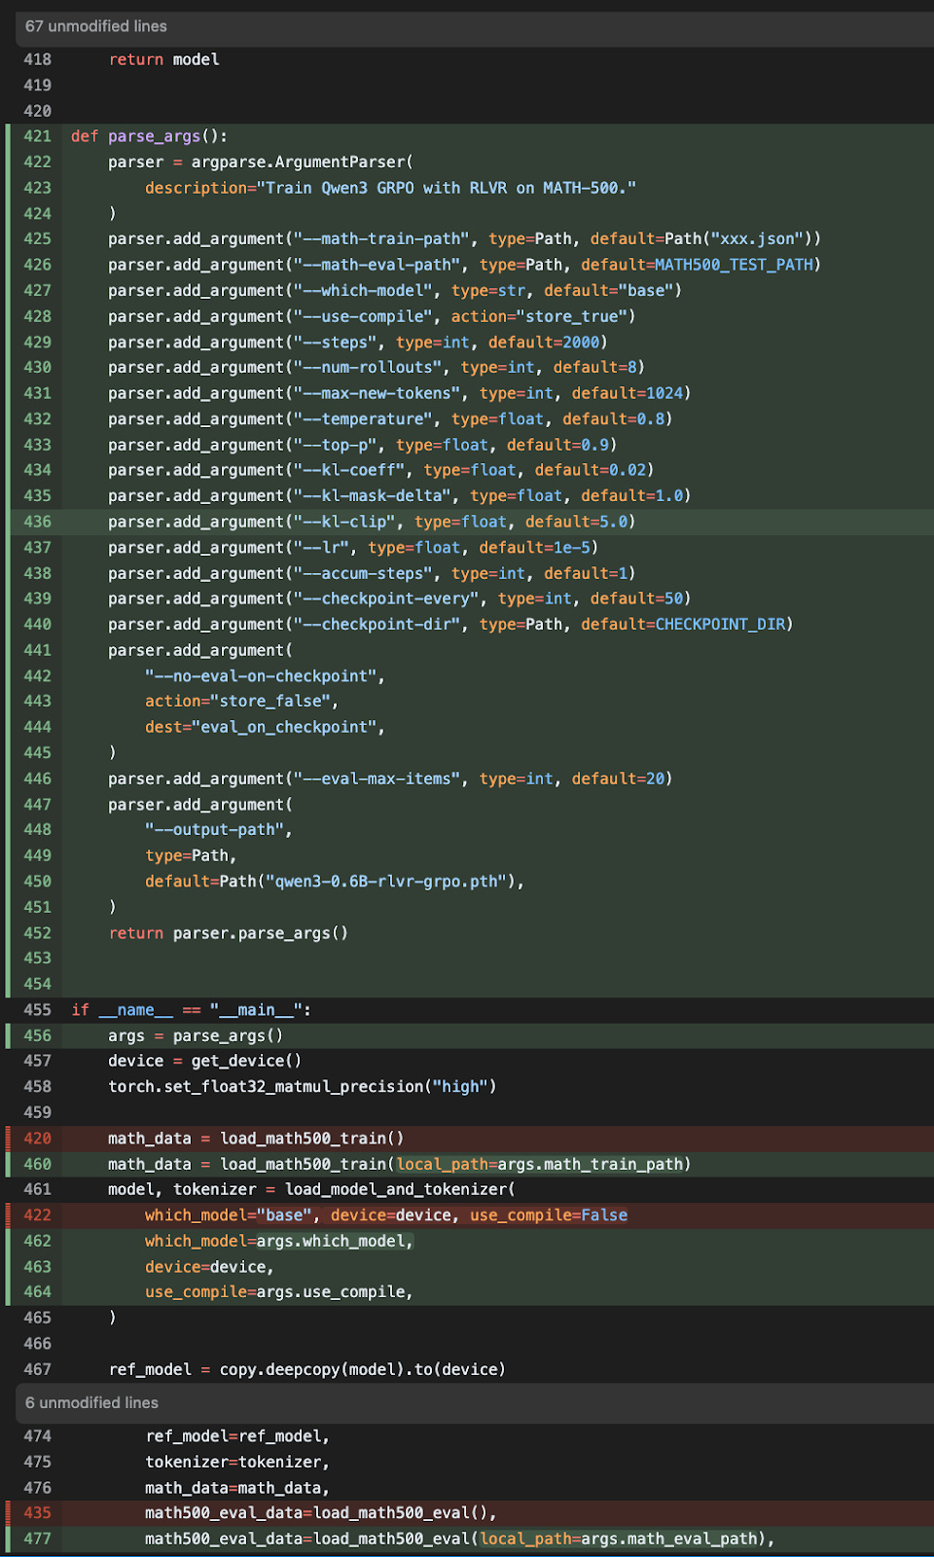The image size is (934, 1557).
Task: Click highlighted "local_path=args.math_eval_path" text
Action: click(x=619, y=1539)
